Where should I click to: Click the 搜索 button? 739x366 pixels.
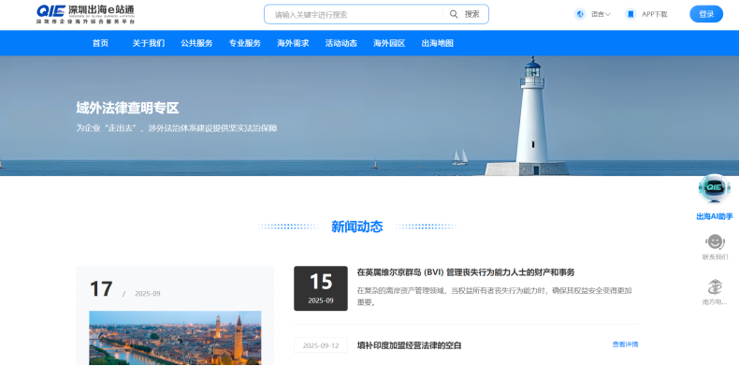pyautogui.click(x=471, y=14)
